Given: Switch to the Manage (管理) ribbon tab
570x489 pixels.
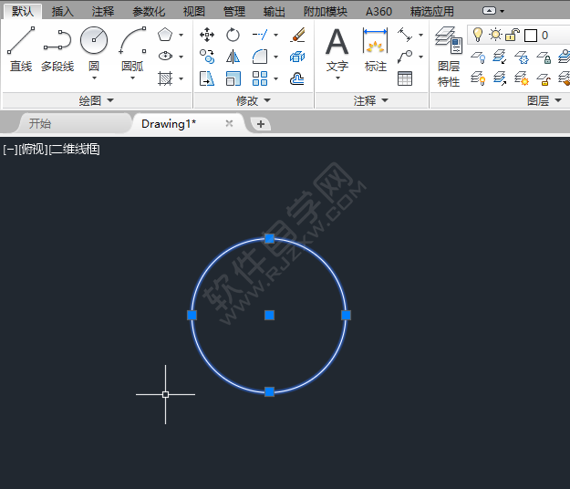Looking at the screenshot, I should [234, 11].
